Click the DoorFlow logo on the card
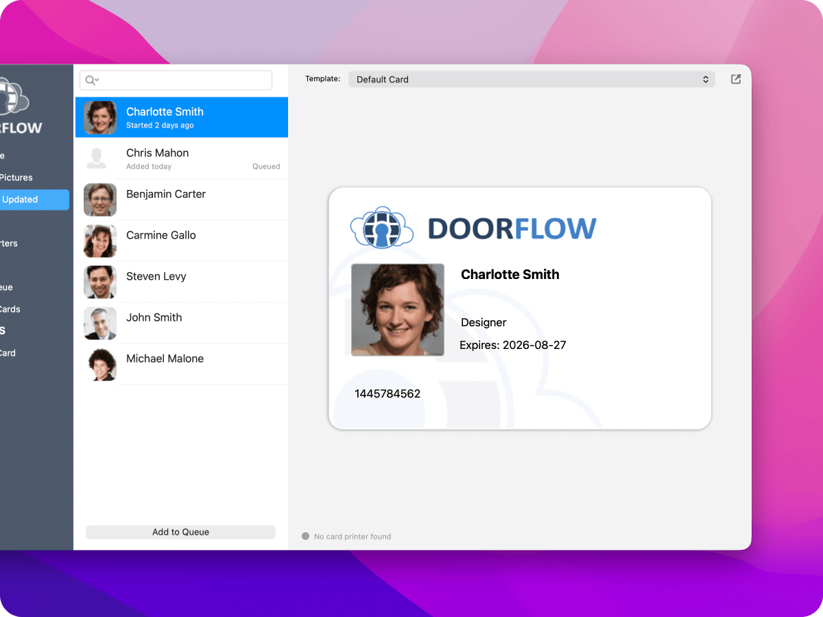Viewport: 823px width, 617px height. click(x=473, y=228)
